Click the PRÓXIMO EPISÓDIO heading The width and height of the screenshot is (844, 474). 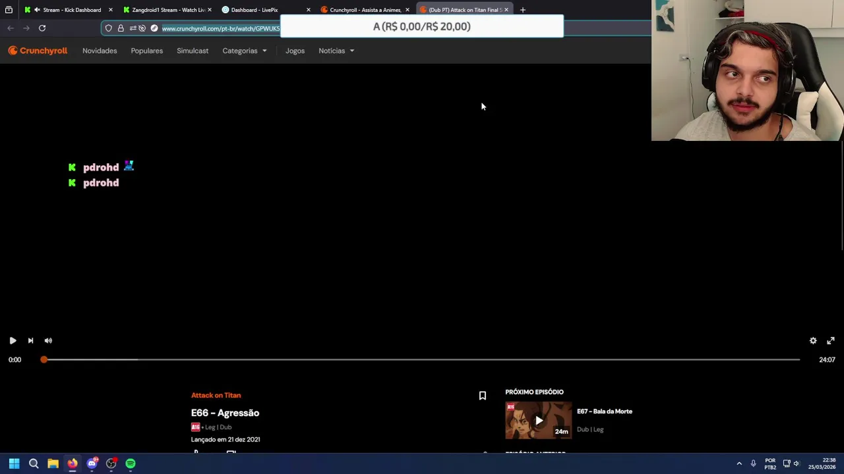(534, 392)
